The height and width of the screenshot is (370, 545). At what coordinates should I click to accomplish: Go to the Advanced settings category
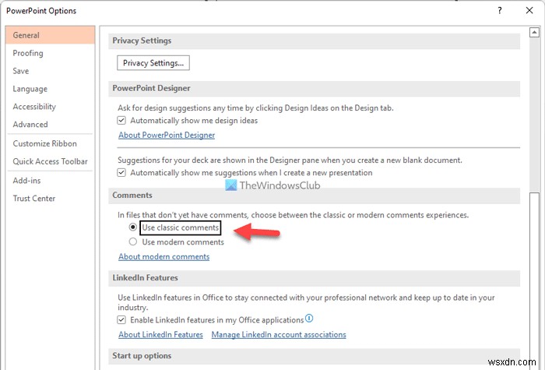(x=30, y=124)
